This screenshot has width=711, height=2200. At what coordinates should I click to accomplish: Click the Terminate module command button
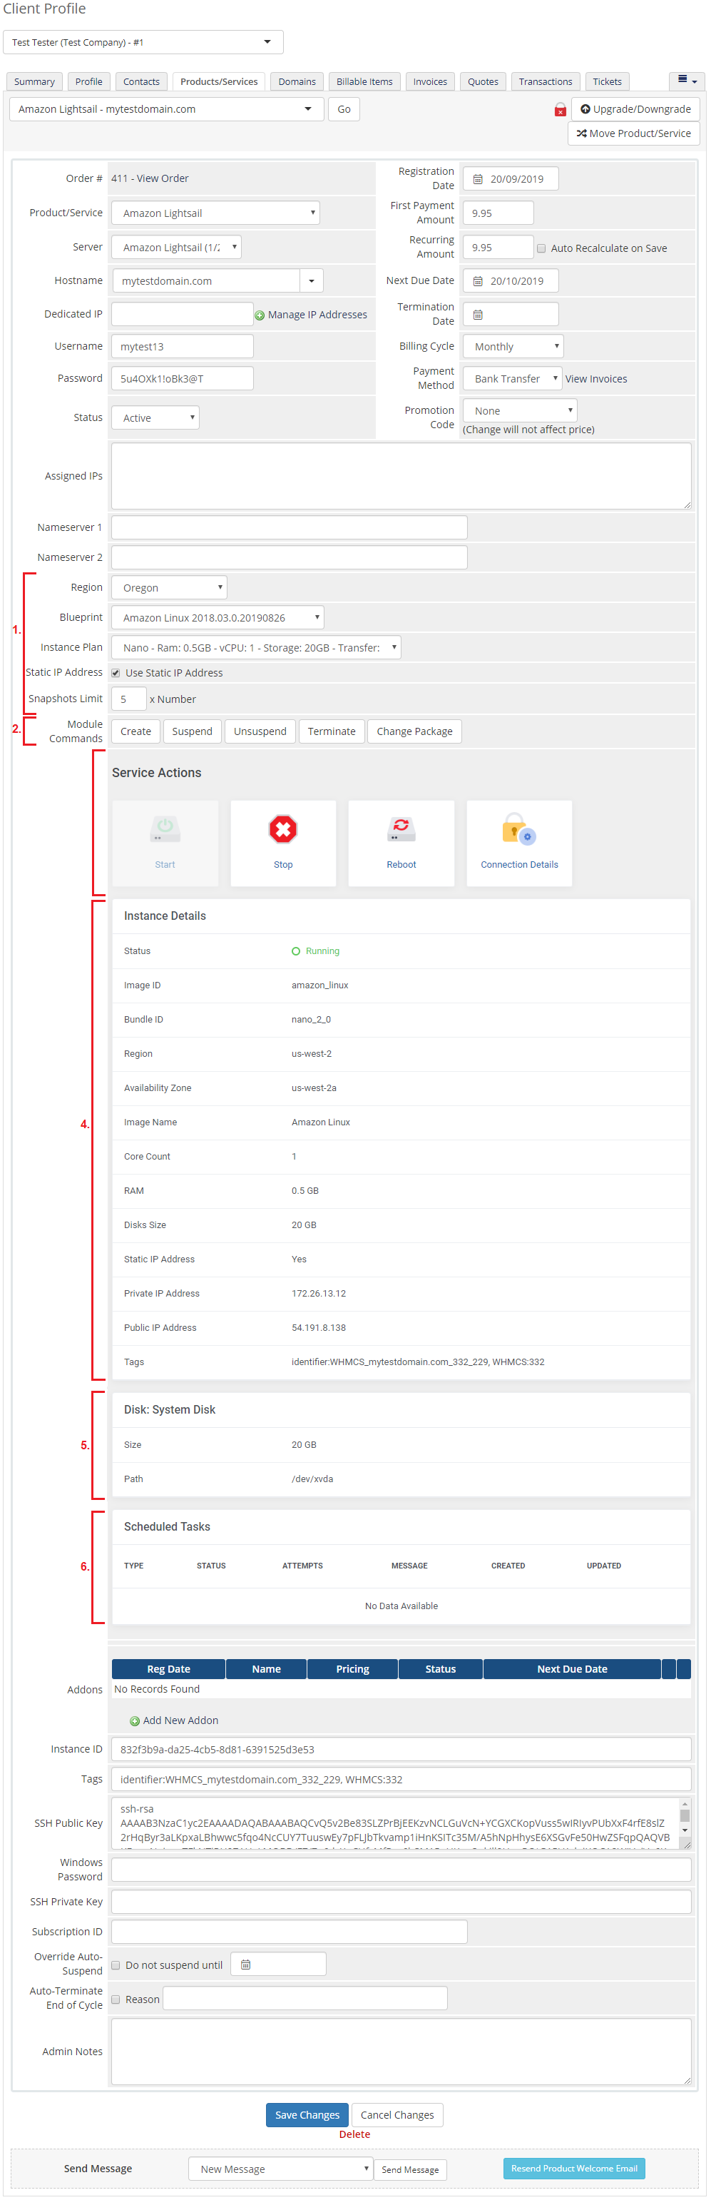tap(331, 731)
